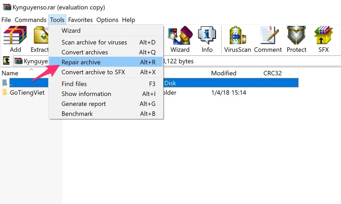Select Benchmark in the Tools menu
Viewport: 341px width, 204px height.
click(77, 114)
